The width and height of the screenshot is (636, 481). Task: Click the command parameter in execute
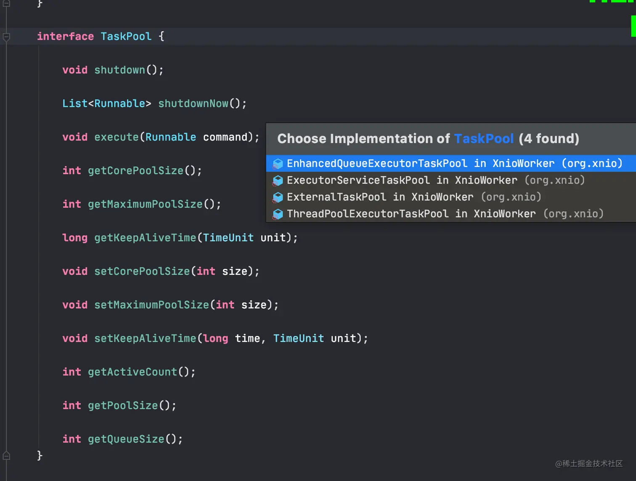click(225, 137)
